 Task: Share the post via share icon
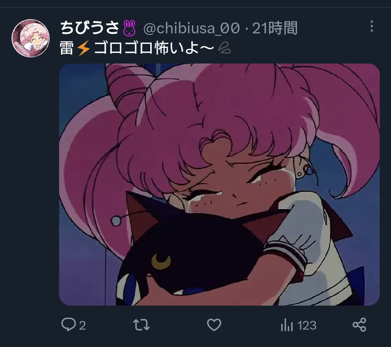(360, 325)
